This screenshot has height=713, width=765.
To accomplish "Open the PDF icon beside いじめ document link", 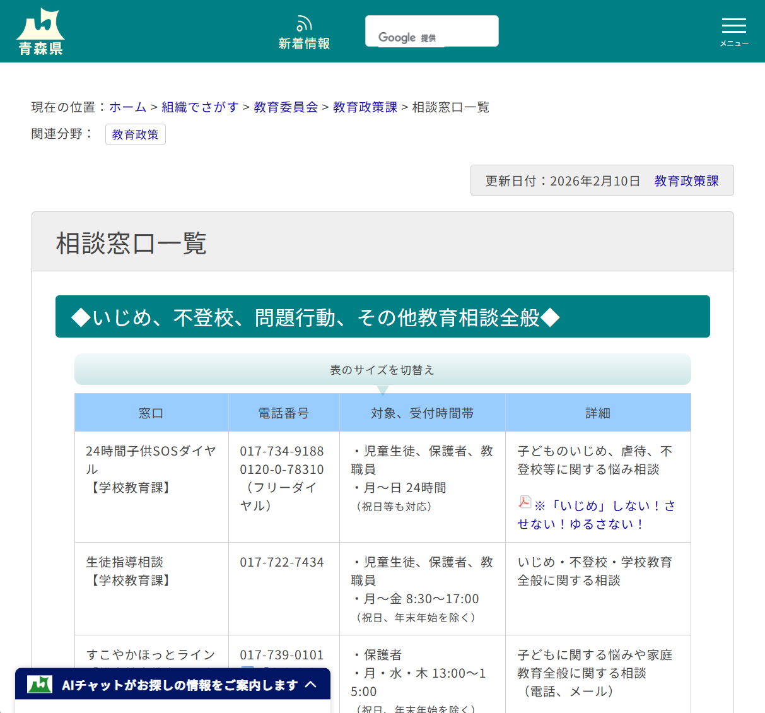I will tap(523, 502).
